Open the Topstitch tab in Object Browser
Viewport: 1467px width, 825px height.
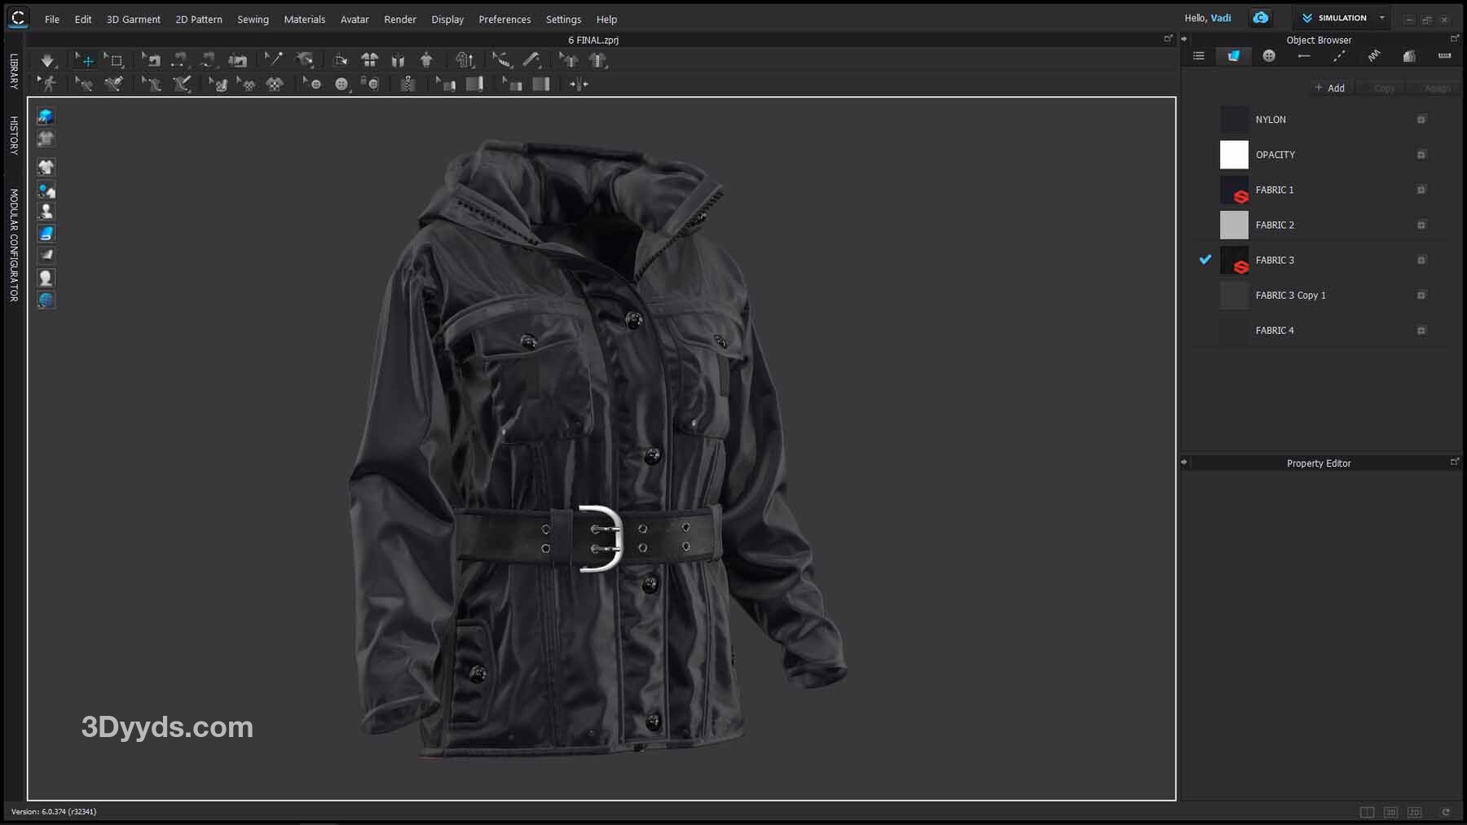click(1339, 56)
